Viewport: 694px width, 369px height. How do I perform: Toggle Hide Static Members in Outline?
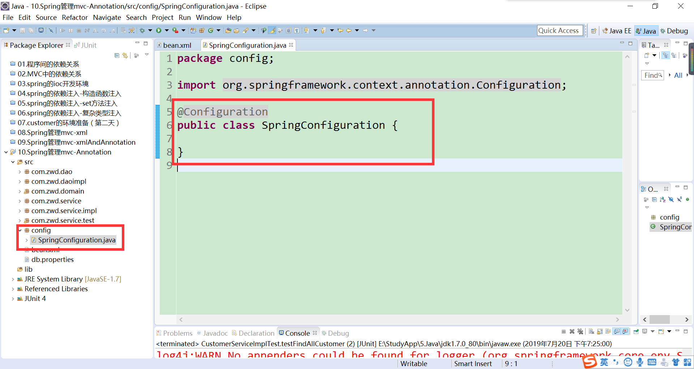(x=679, y=199)
